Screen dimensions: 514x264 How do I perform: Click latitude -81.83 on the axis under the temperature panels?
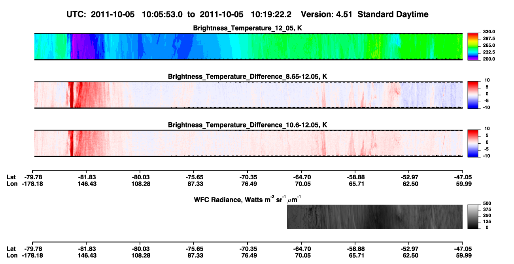click(x=87, y=177)
